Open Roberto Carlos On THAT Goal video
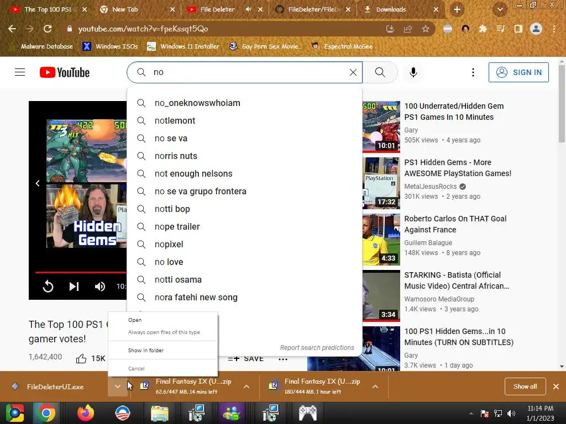 coord(455,224)
